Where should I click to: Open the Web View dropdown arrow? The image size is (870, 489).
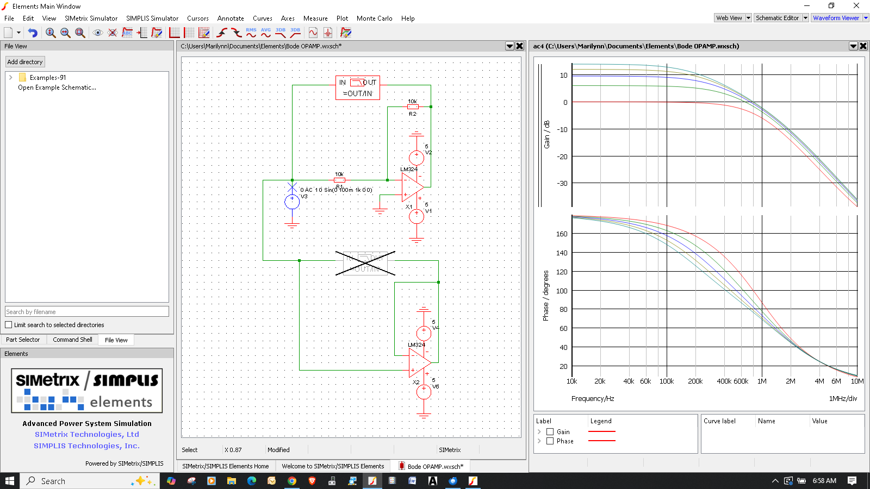[x=748, y=18]
